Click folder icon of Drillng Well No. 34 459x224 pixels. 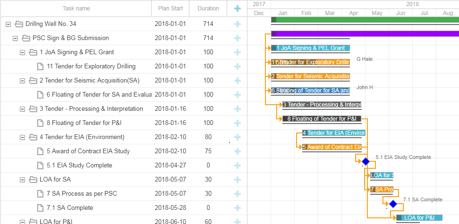pyautogui.click(x=19, y=24)
